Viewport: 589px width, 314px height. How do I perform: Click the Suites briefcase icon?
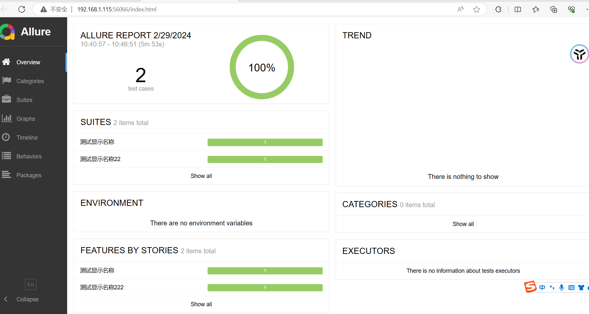6,99
